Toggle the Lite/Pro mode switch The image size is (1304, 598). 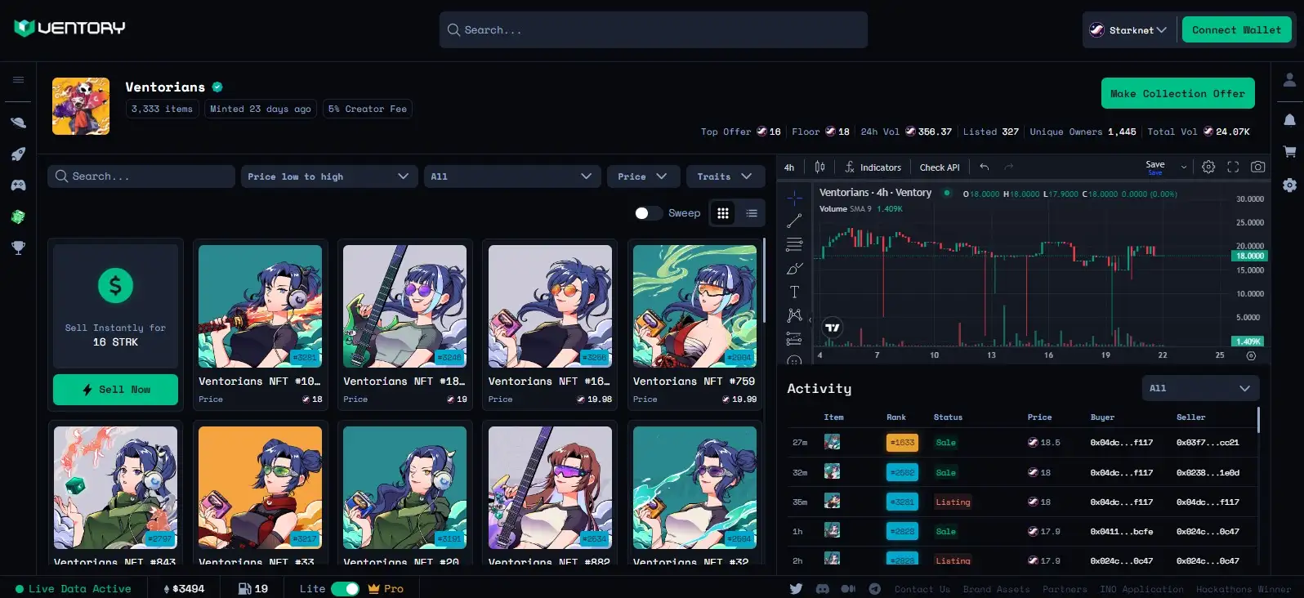[345, 588]
